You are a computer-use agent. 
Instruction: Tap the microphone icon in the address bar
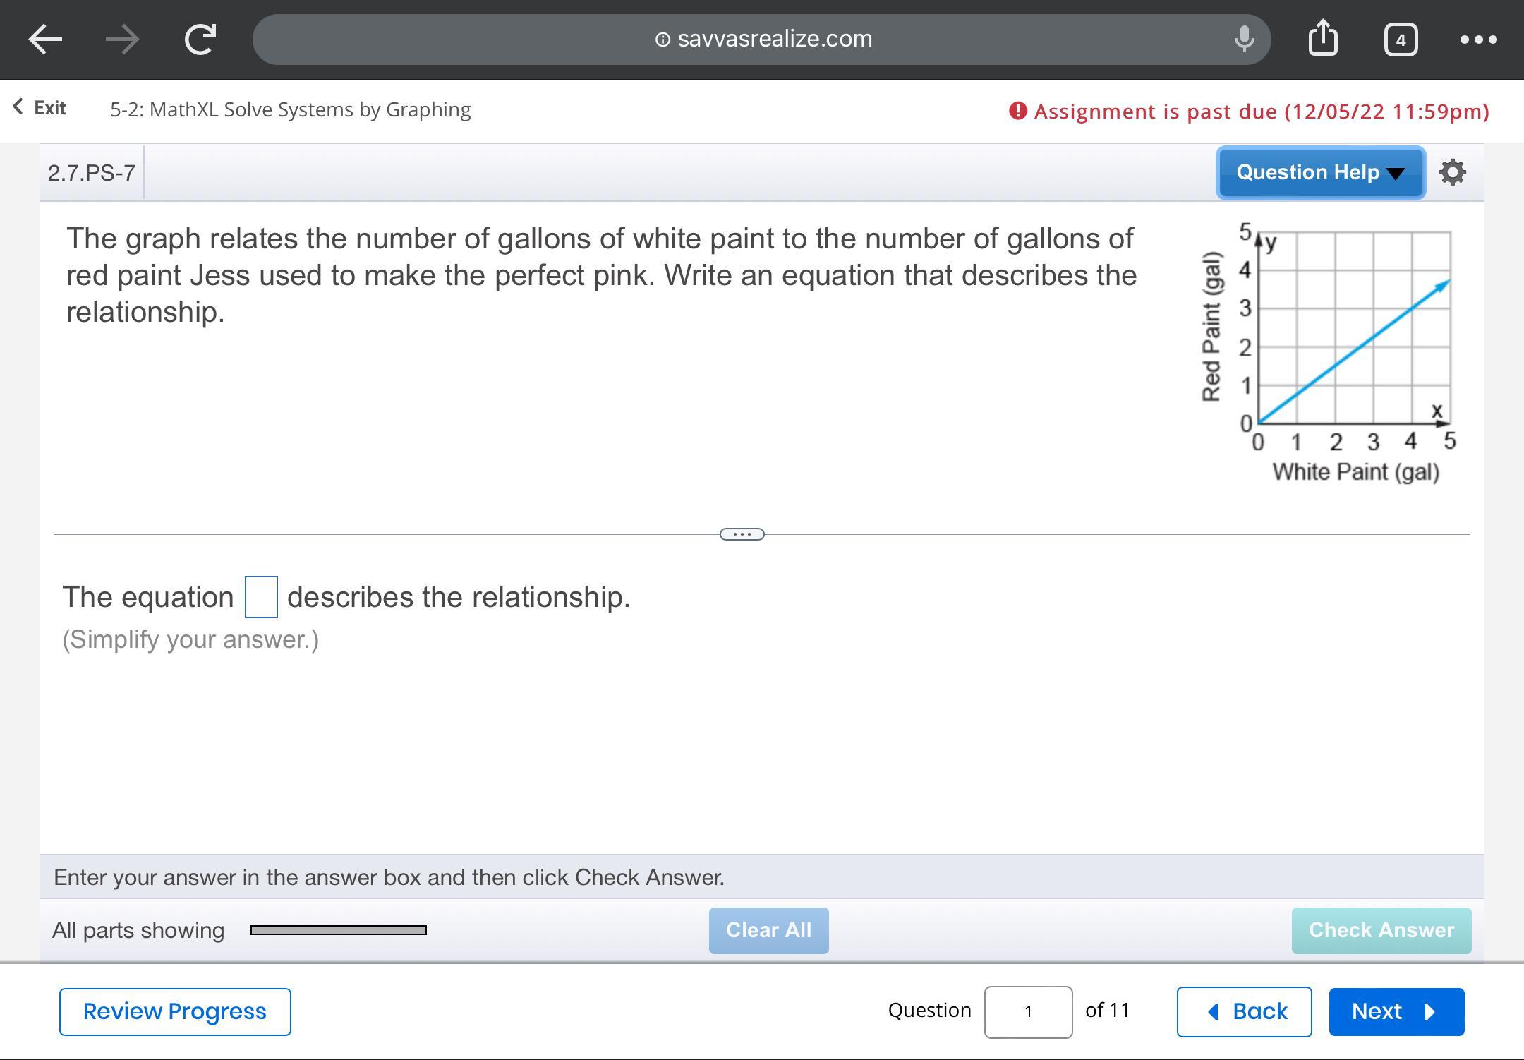pyautogui.click(x=1244, y=40)
